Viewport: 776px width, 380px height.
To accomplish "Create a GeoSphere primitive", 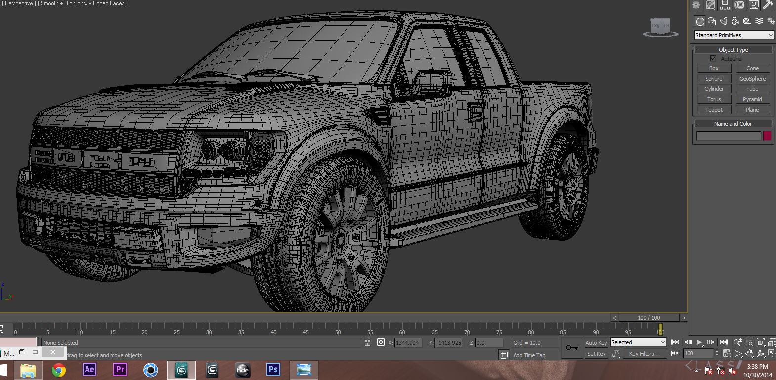I will (753, 79).
